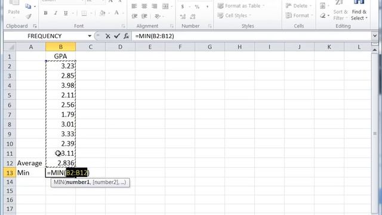Viewport: 382px width, 215px height.
Task: Click the split box above scrollbar
Action: tap(375, 44)
